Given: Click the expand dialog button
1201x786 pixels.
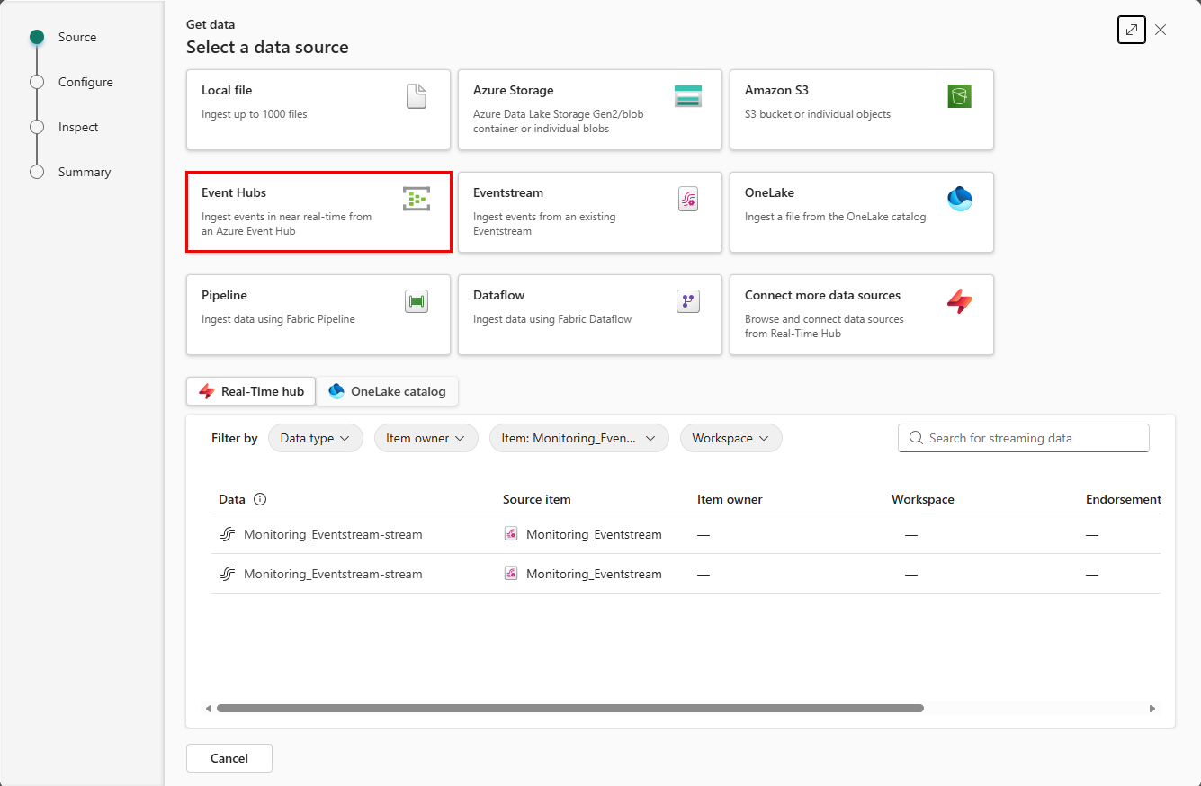Looking at the screenshot, I should click(1131, 30).
